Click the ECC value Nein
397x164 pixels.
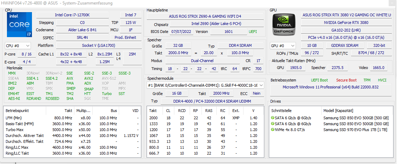(x=256, y=93)
